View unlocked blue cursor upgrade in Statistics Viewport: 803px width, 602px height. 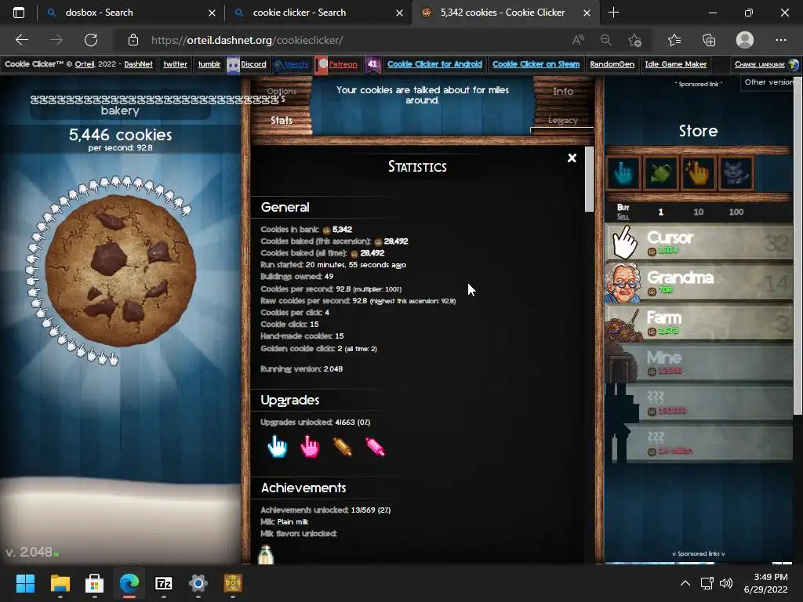277,446
